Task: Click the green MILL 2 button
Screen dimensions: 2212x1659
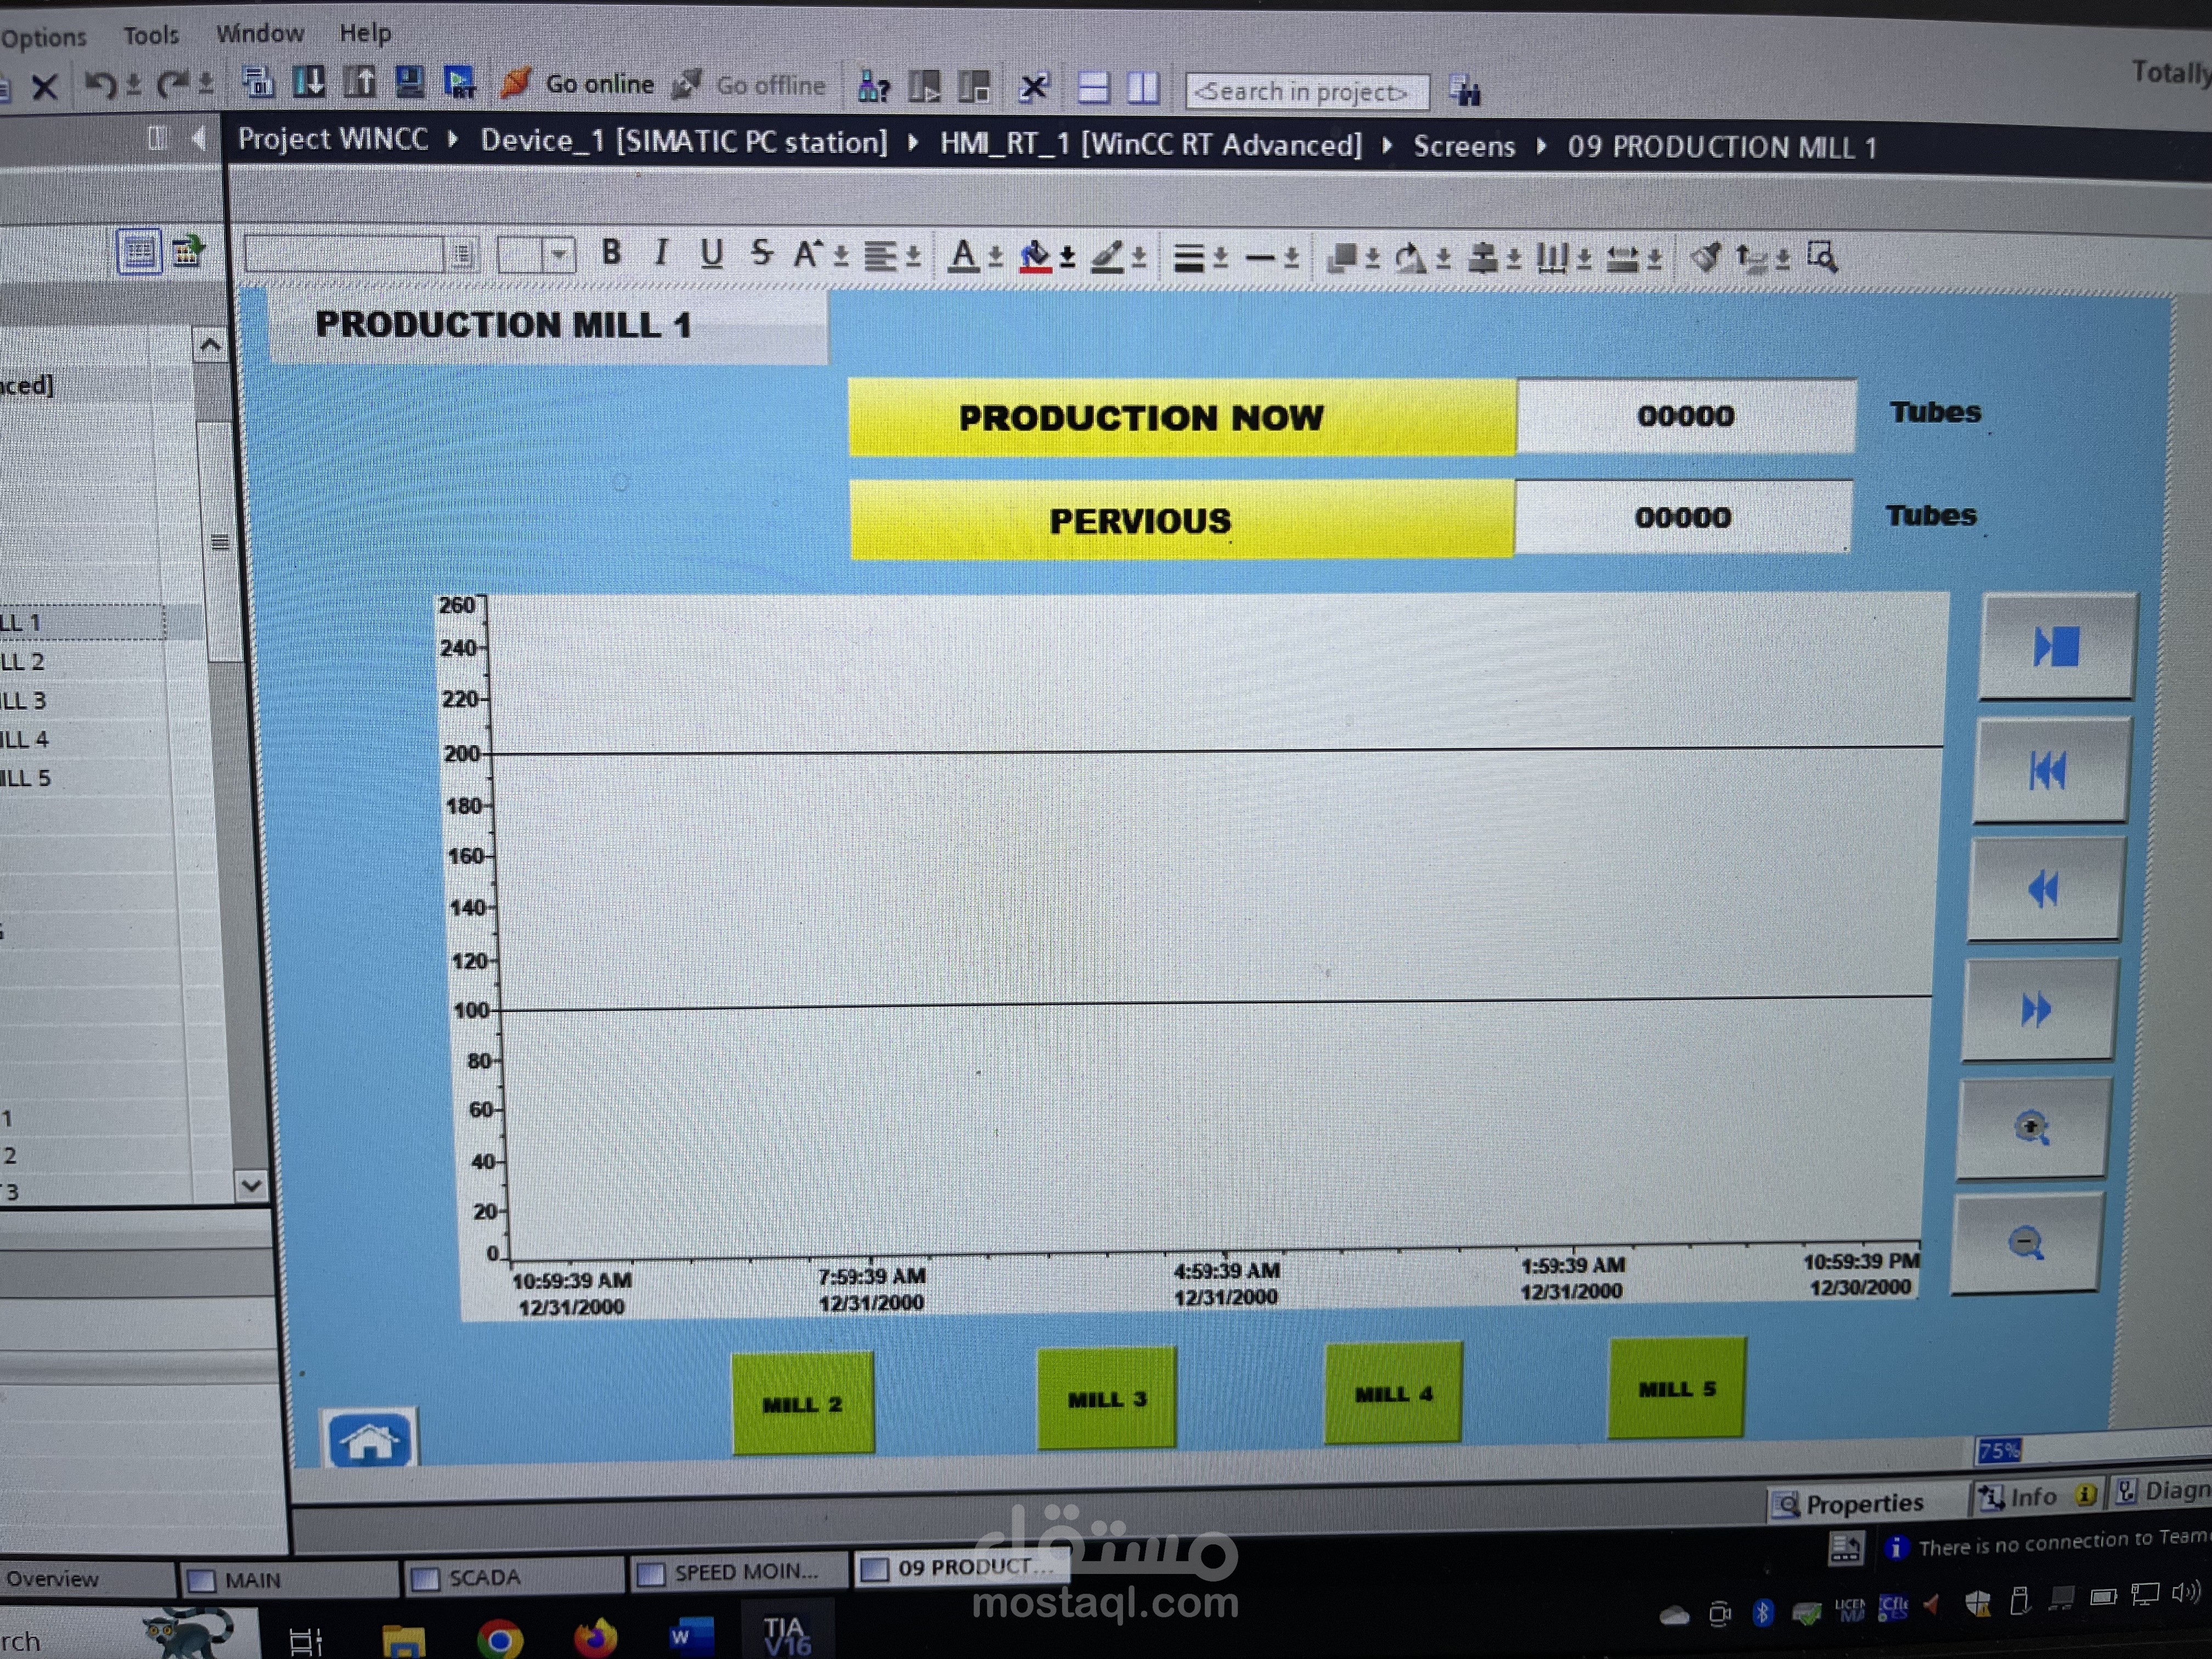Action: [x=803, y=1403]
